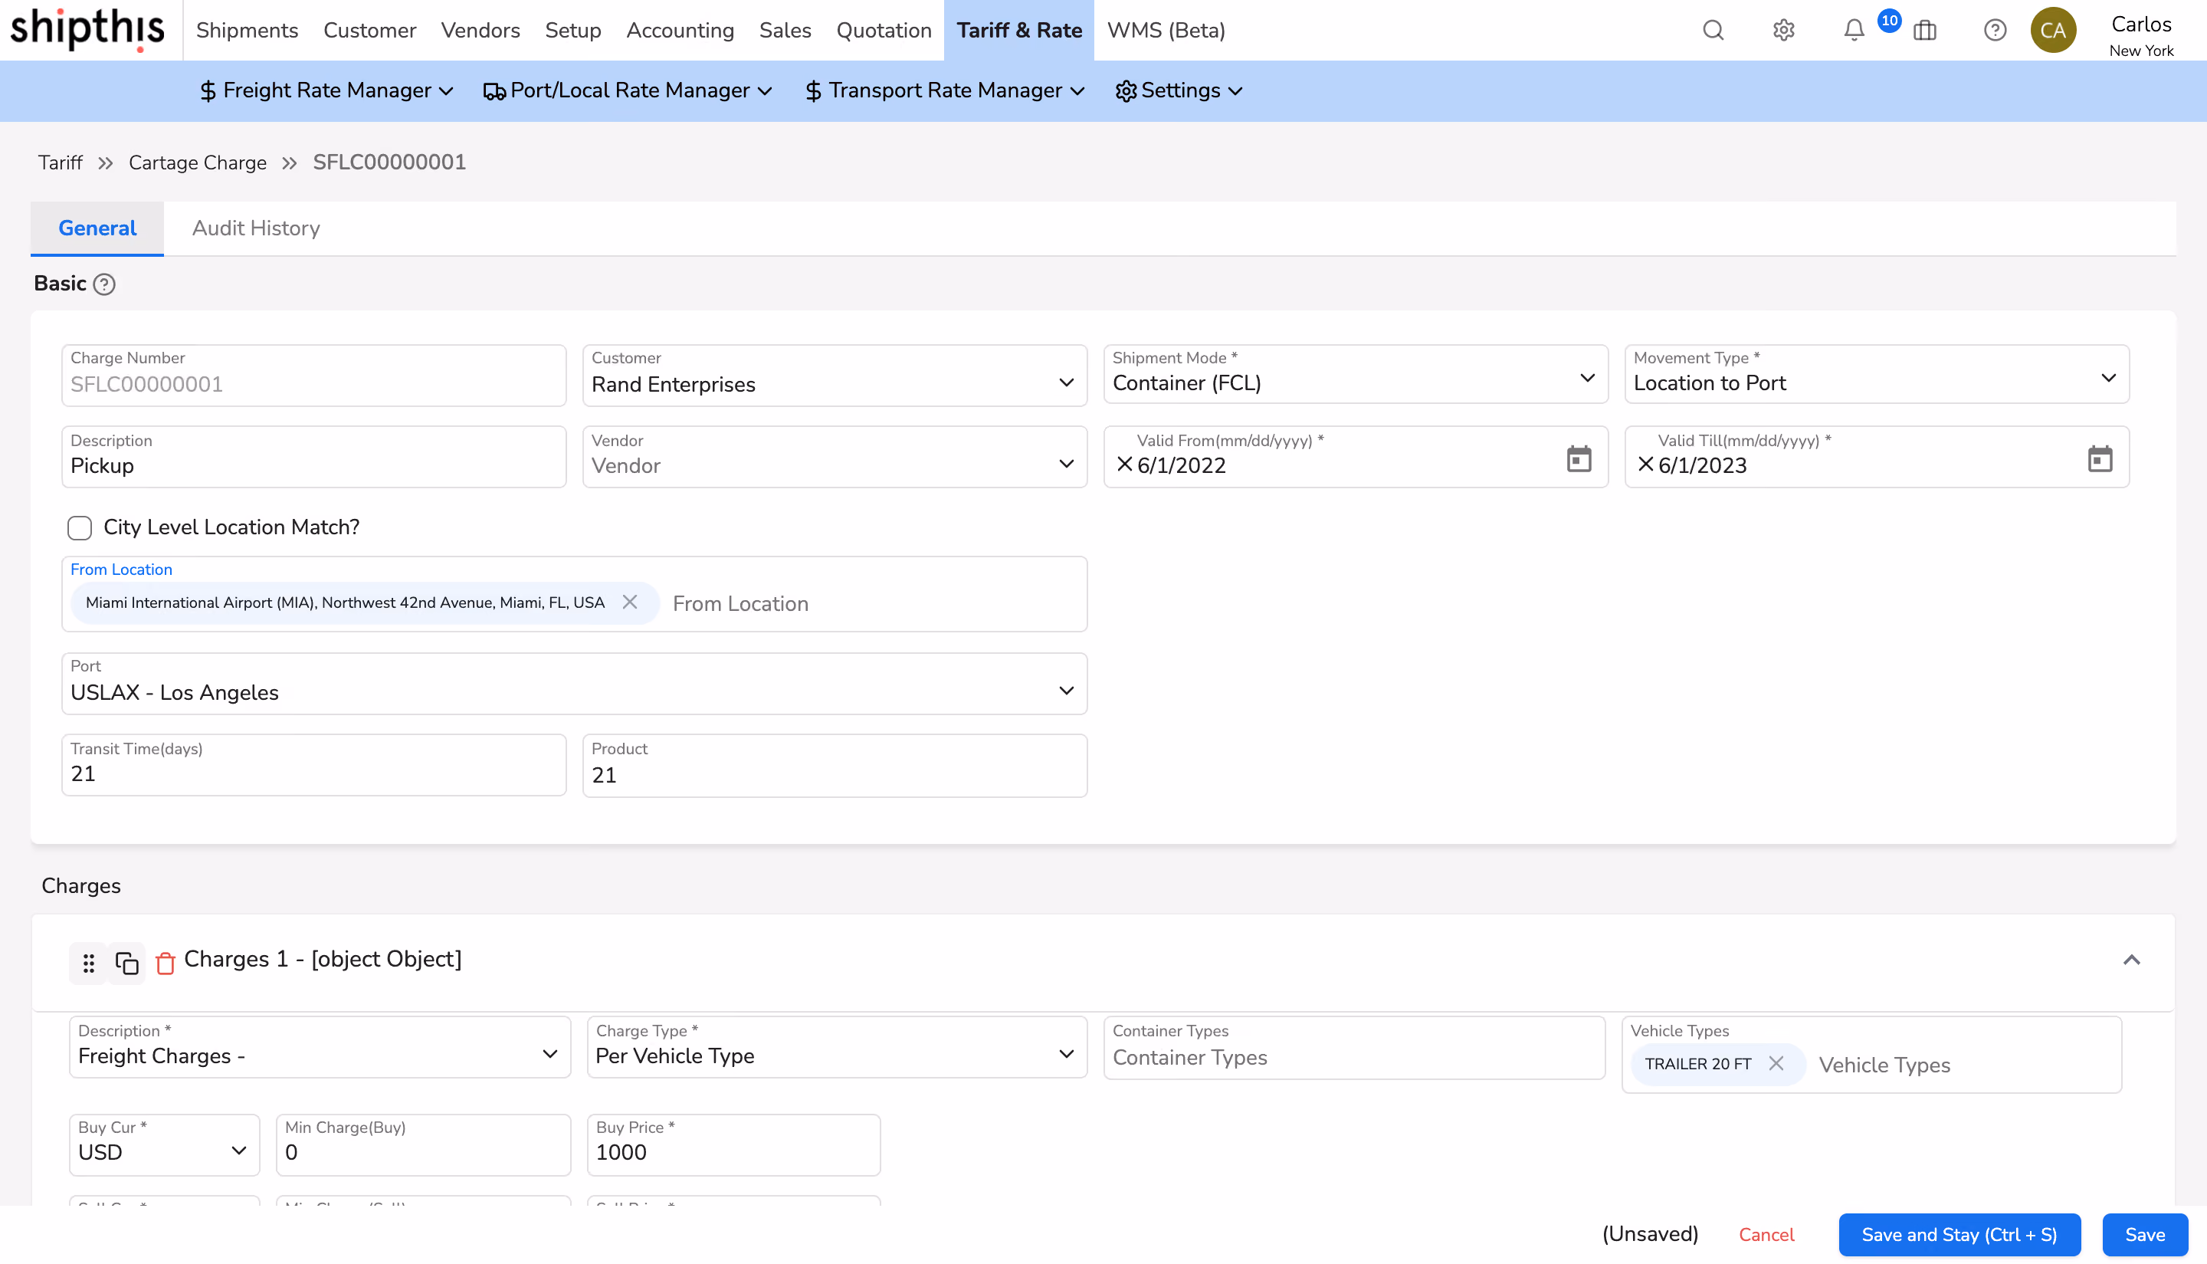The width and height of the screenshot is (2207, 1264).
Task: Open the Shipments menu
Action: click(247, 31)
